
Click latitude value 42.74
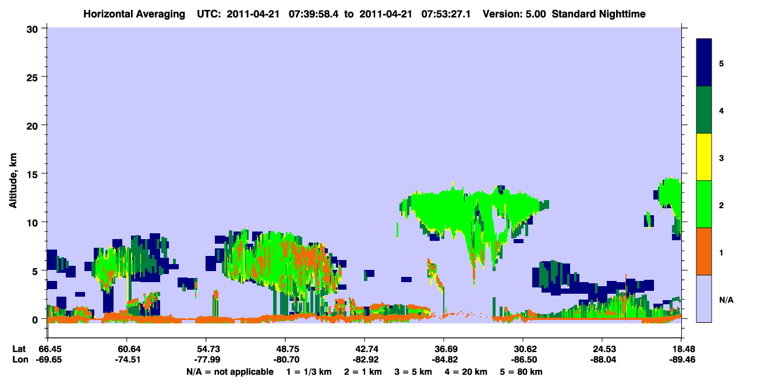[x=364, y=349]
